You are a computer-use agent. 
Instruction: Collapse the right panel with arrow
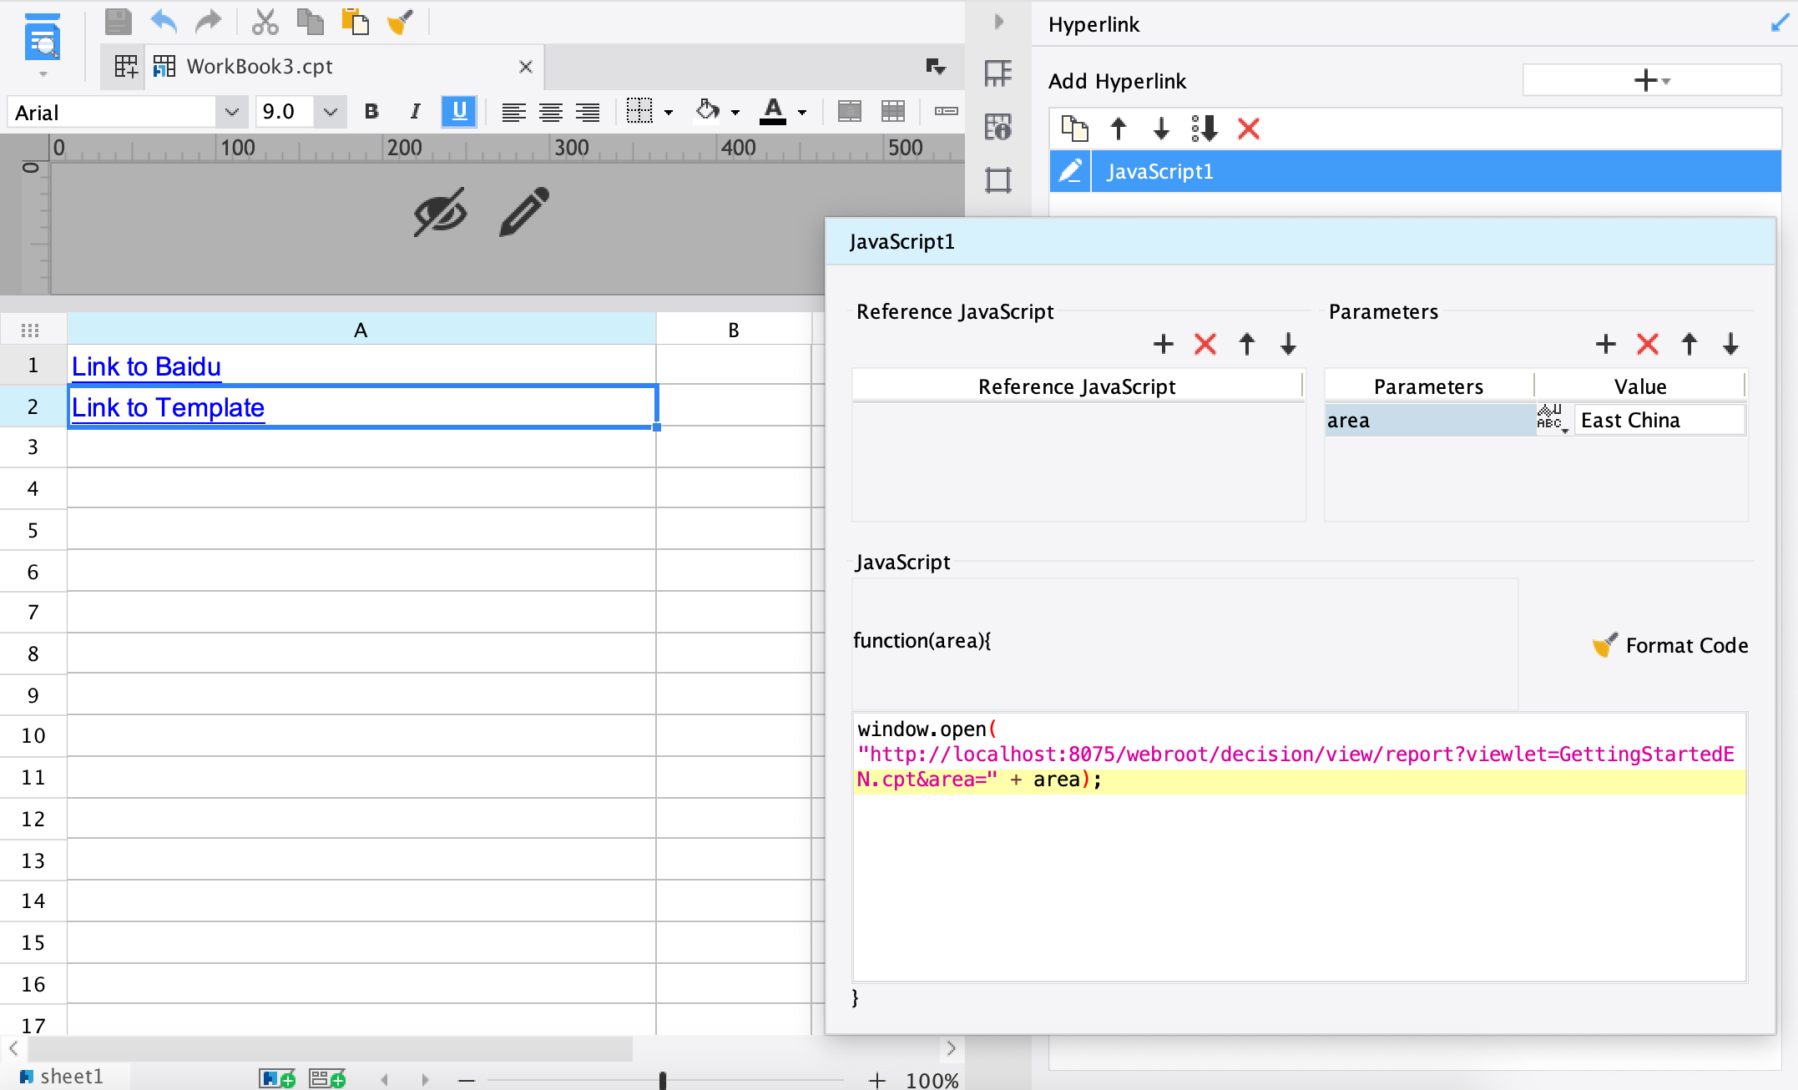(x=999, y=22)
